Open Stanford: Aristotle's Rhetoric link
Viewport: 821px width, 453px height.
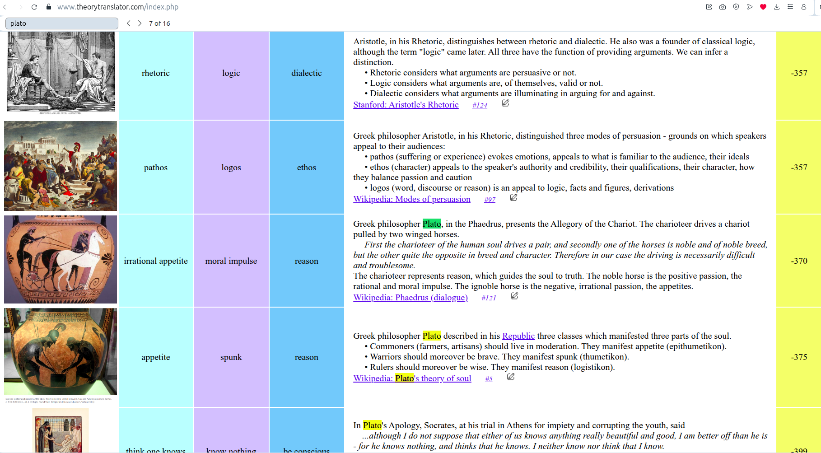pos(406,105)
